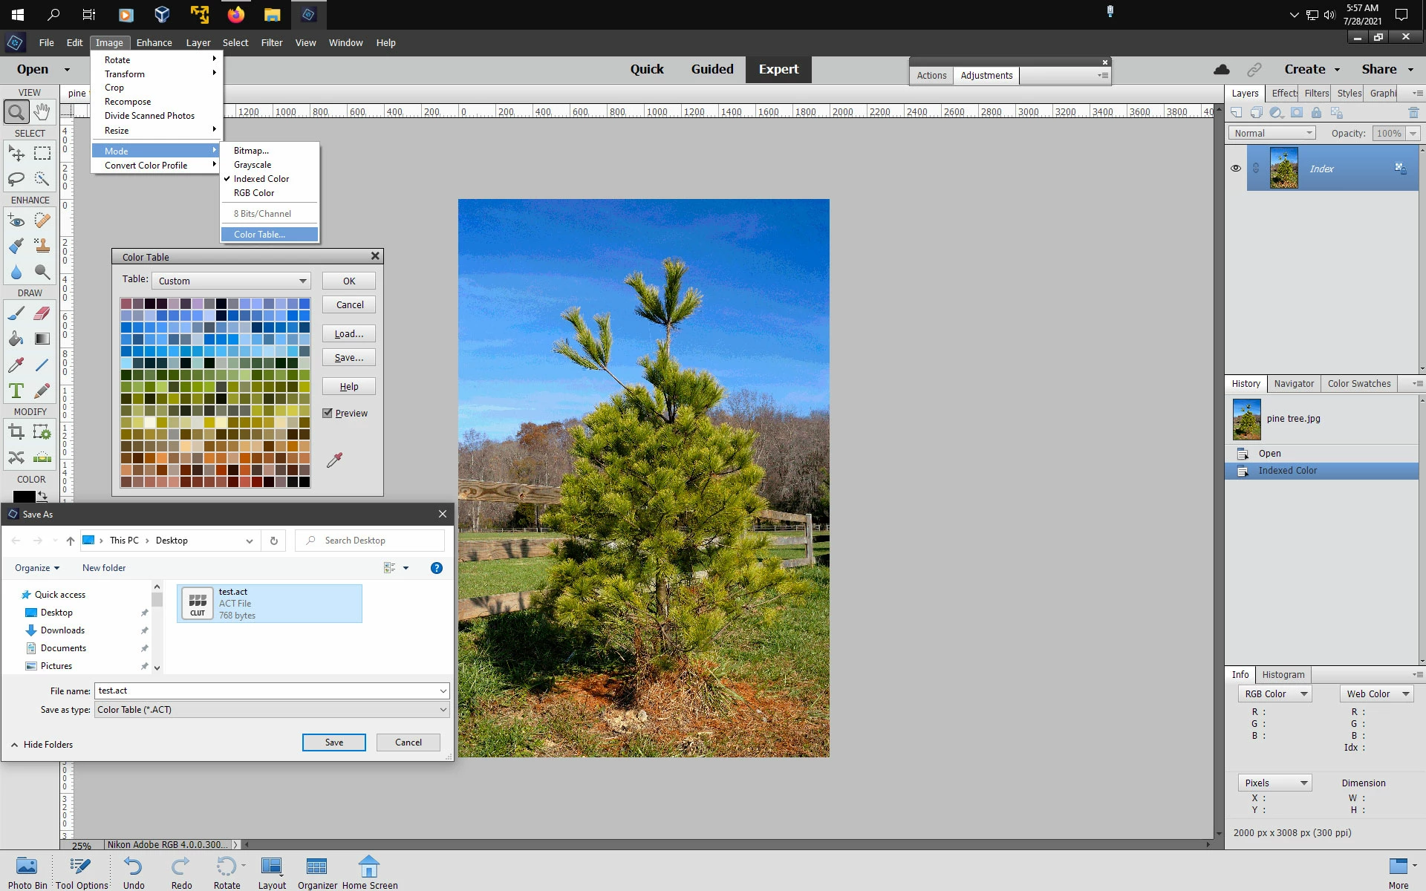
Task: Click Save in the Save As dialog
Action: [333, 742]
